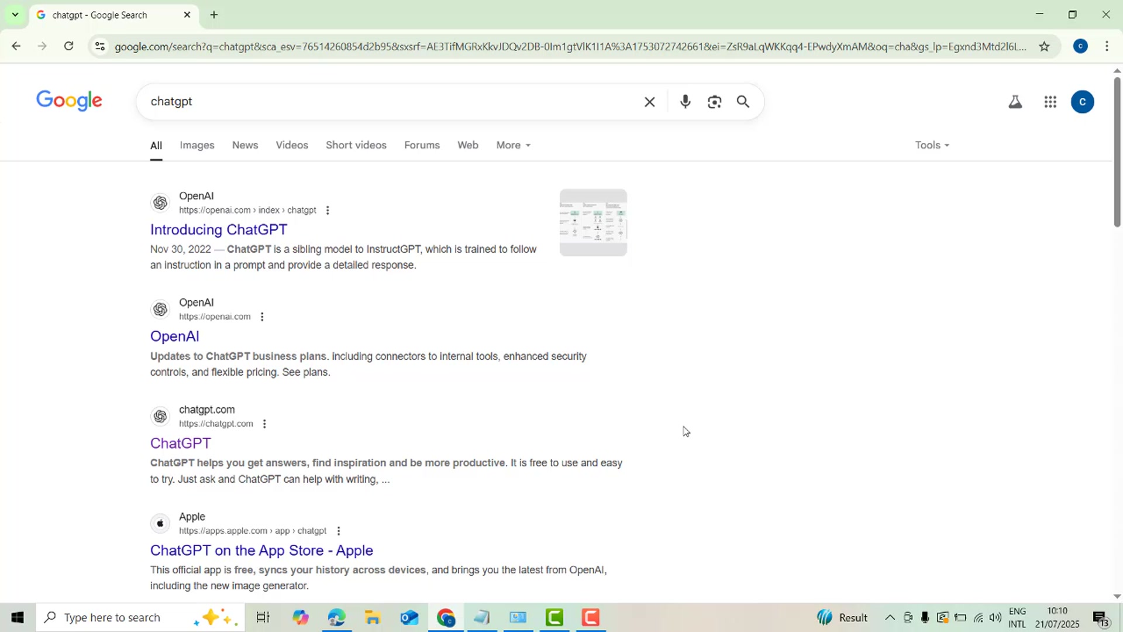Click the page vertical scrollbar thumb
The width and height of the screenshot is (1123, 632).
coord(1117,152)
